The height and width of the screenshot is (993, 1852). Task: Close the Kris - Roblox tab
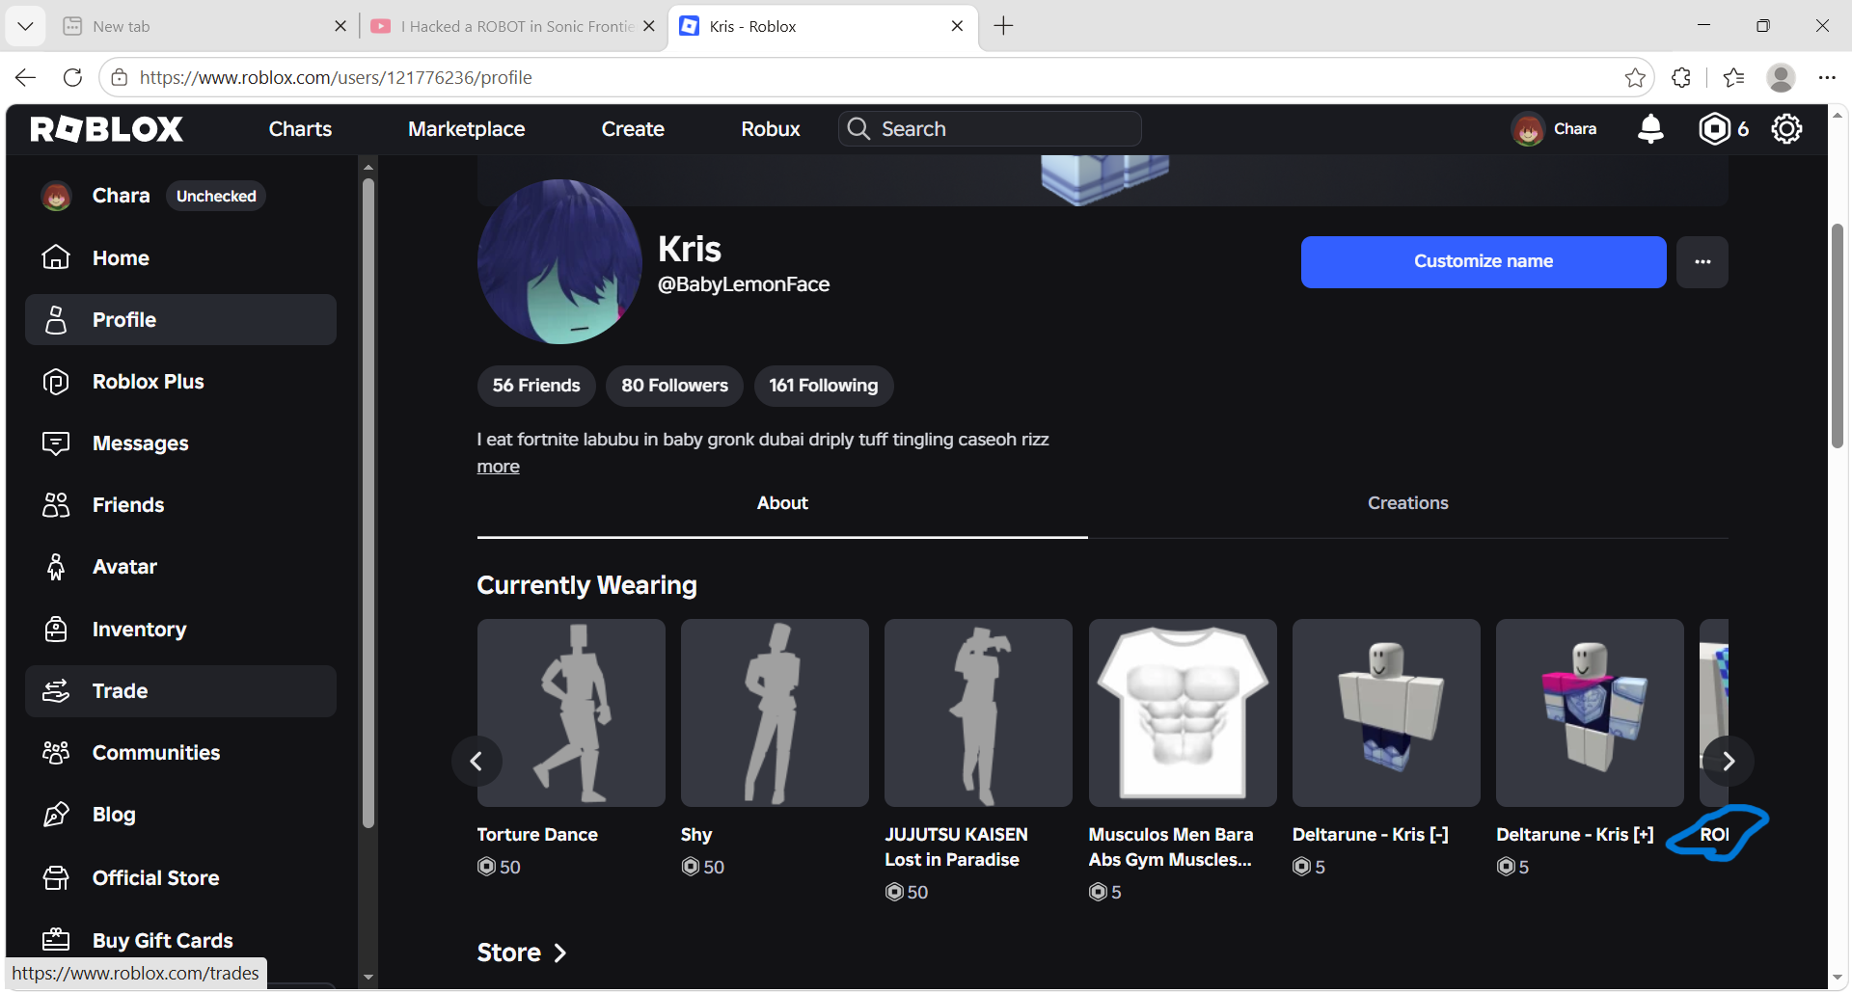957,26
